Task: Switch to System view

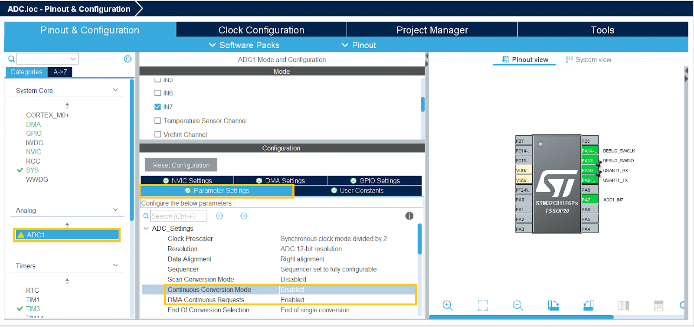Action: (x=589, y=59)
